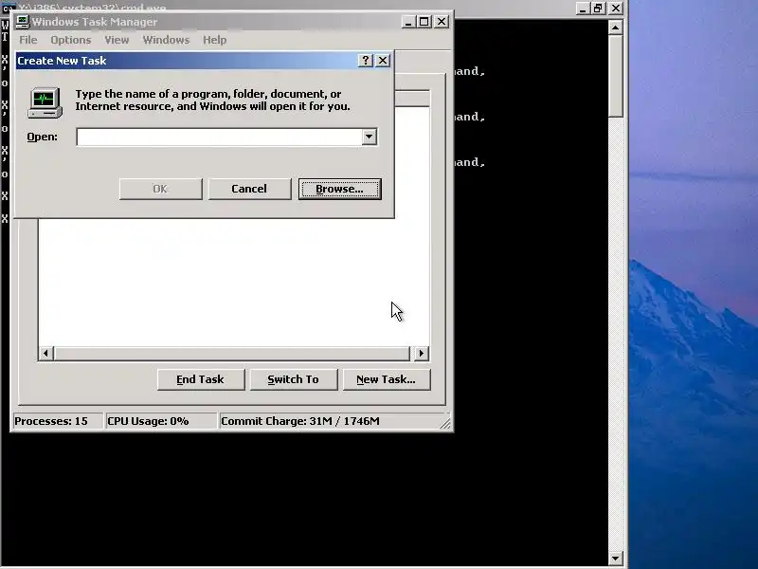Click the cmd.exe vertical scrollbar thumb
758x569 pixels.
(x=615, y=76)
